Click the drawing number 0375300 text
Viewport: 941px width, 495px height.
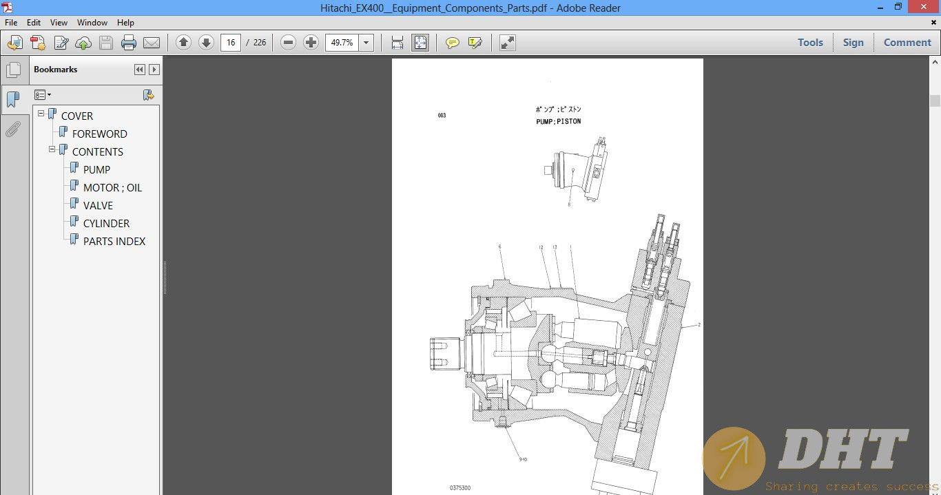tap(460, 488)
